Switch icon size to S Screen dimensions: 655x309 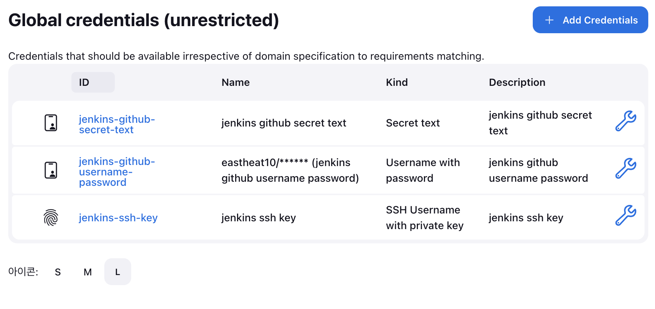coord(58,272)
